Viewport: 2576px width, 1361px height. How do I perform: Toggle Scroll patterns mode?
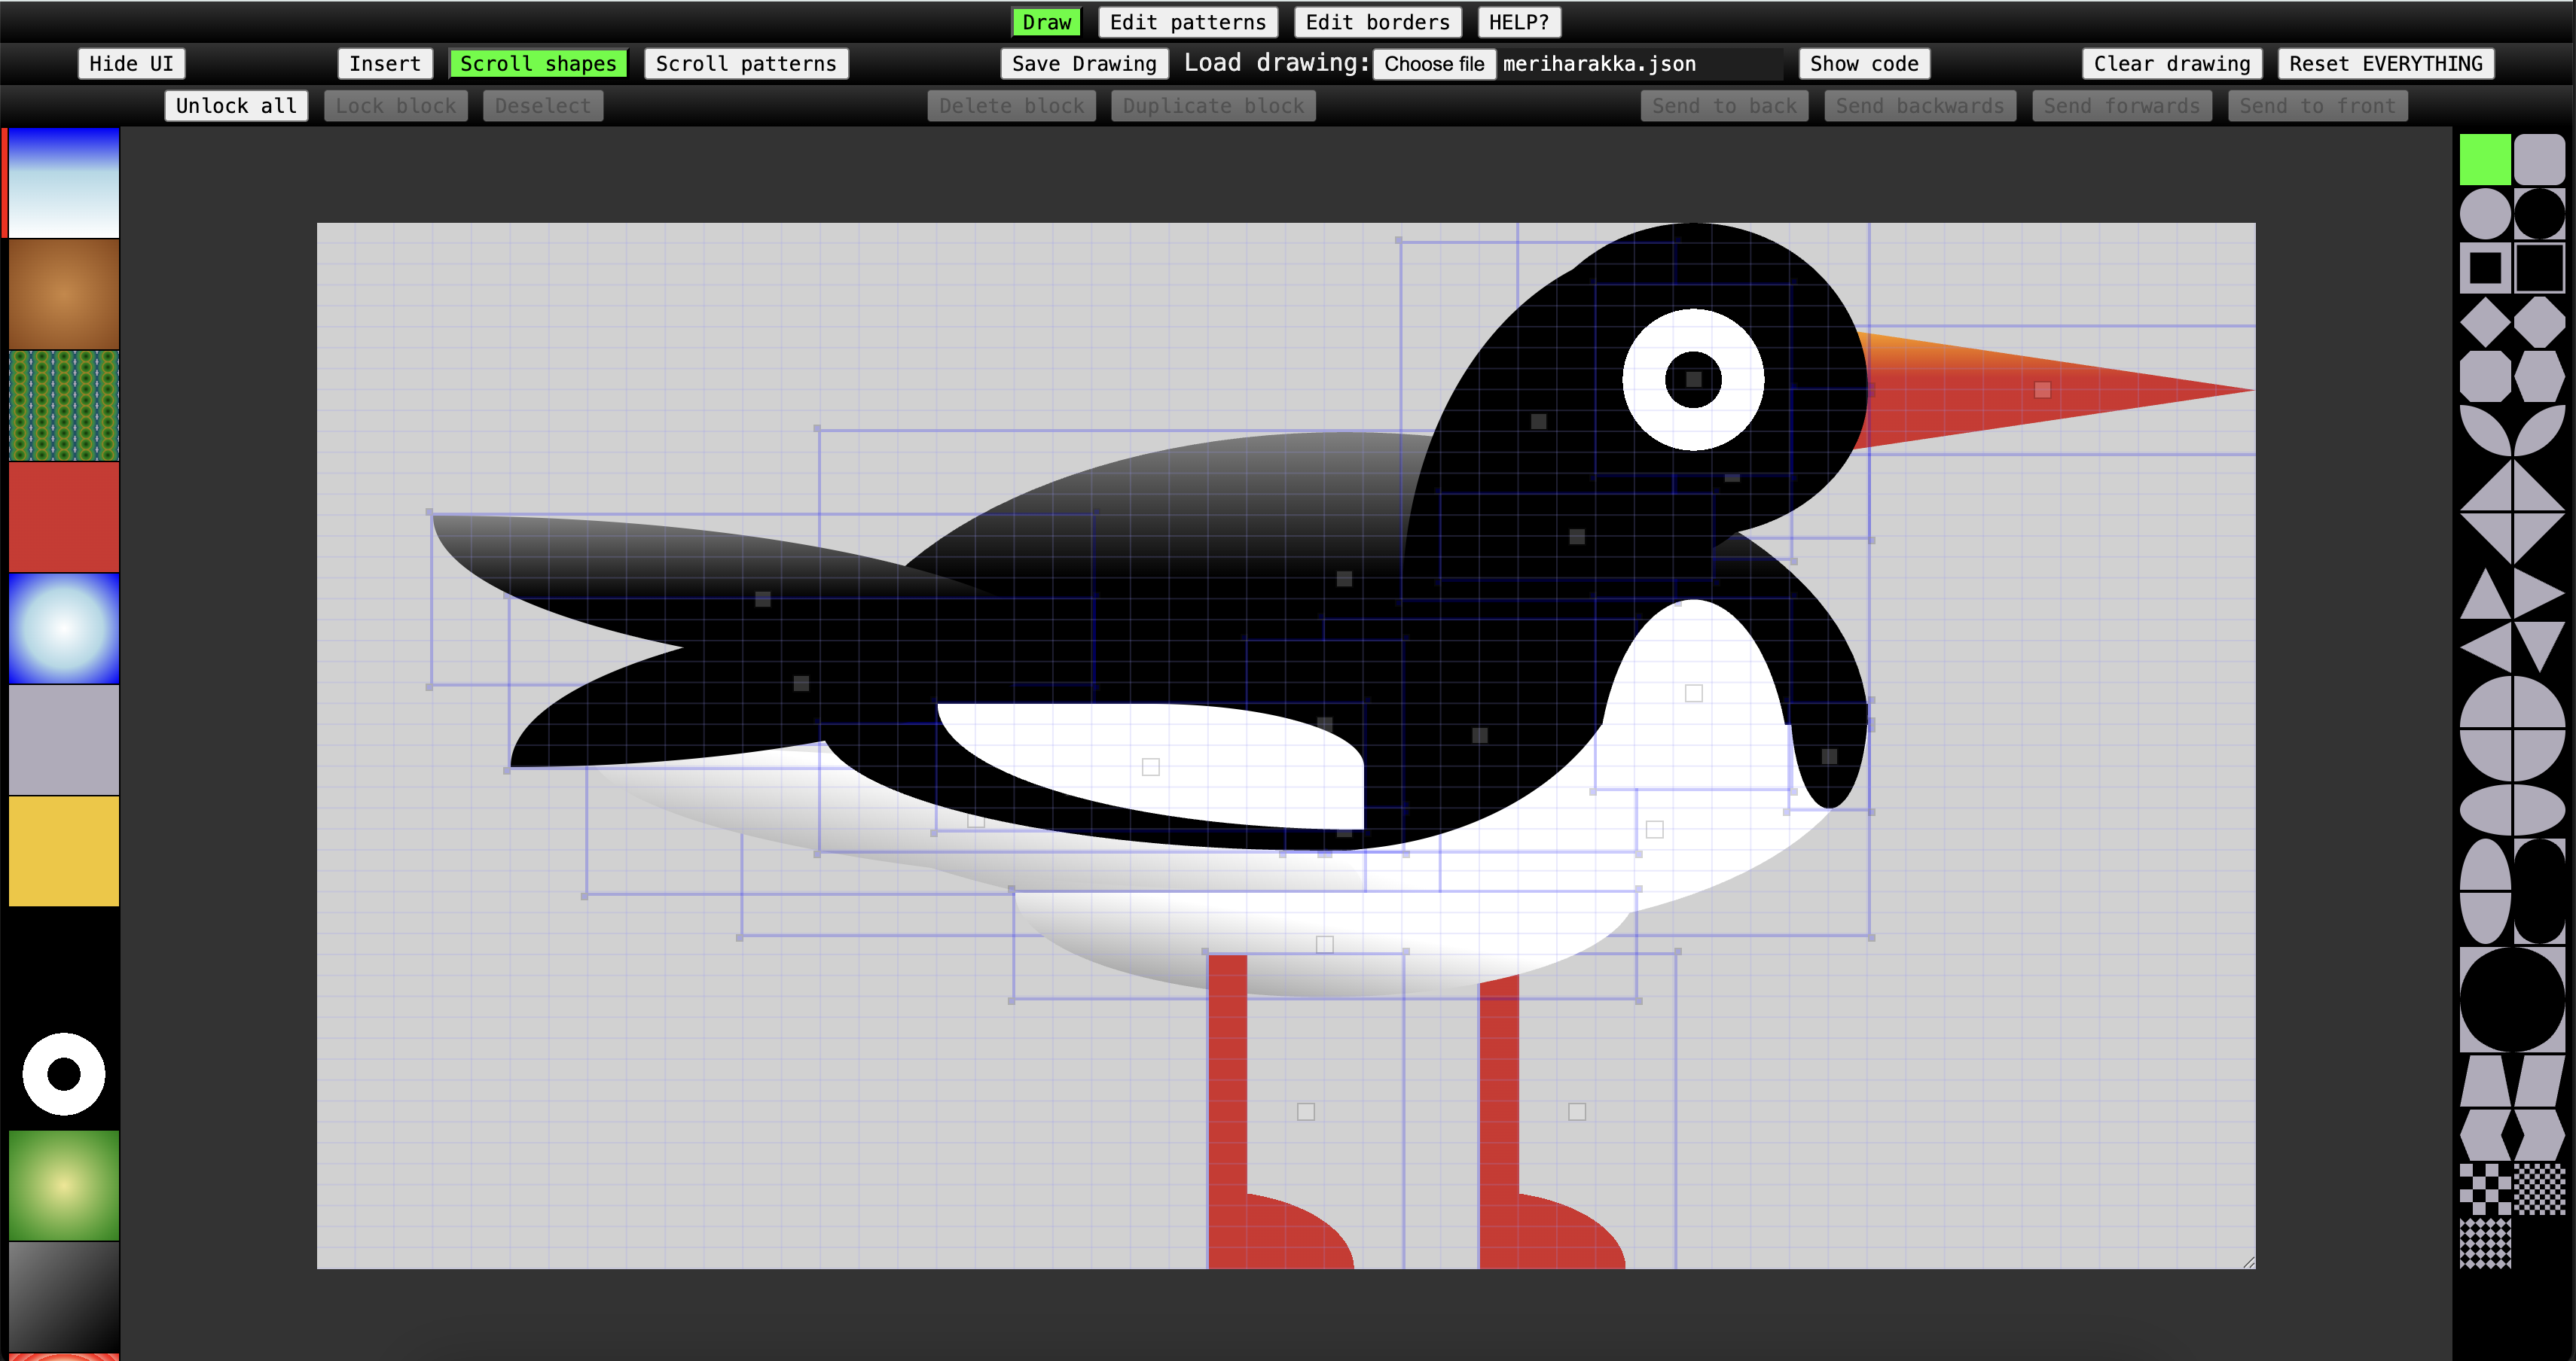745,64
